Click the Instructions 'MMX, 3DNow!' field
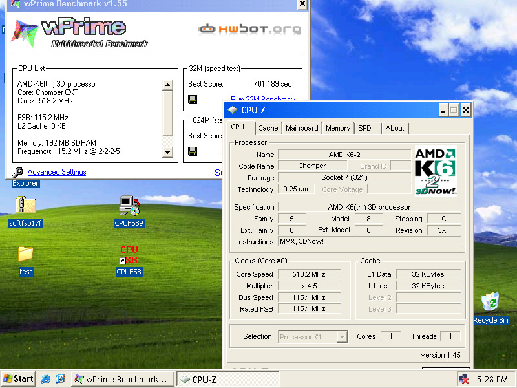This screenshot has height=388, width=517. pyautogui.click(x=369, y=241)
